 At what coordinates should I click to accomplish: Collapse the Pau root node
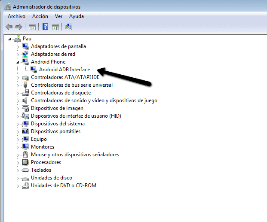coord(10,40)
